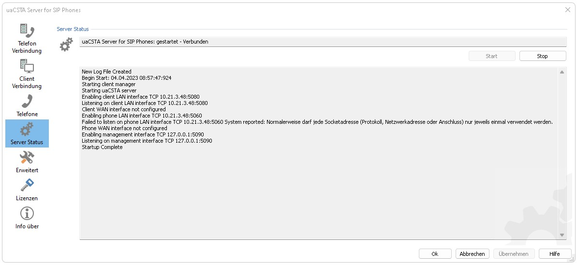Click the 'Startup Complete' log line
The width and height of the screenshot is (577, 266).
pyautogui.click(x=102, y=147)
